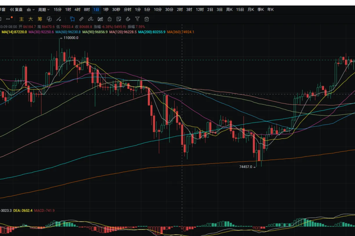Image resolution: width=355 pixels, height=236 pixels.
Task: Open the funnel filter tool
Action: [137, 19]
